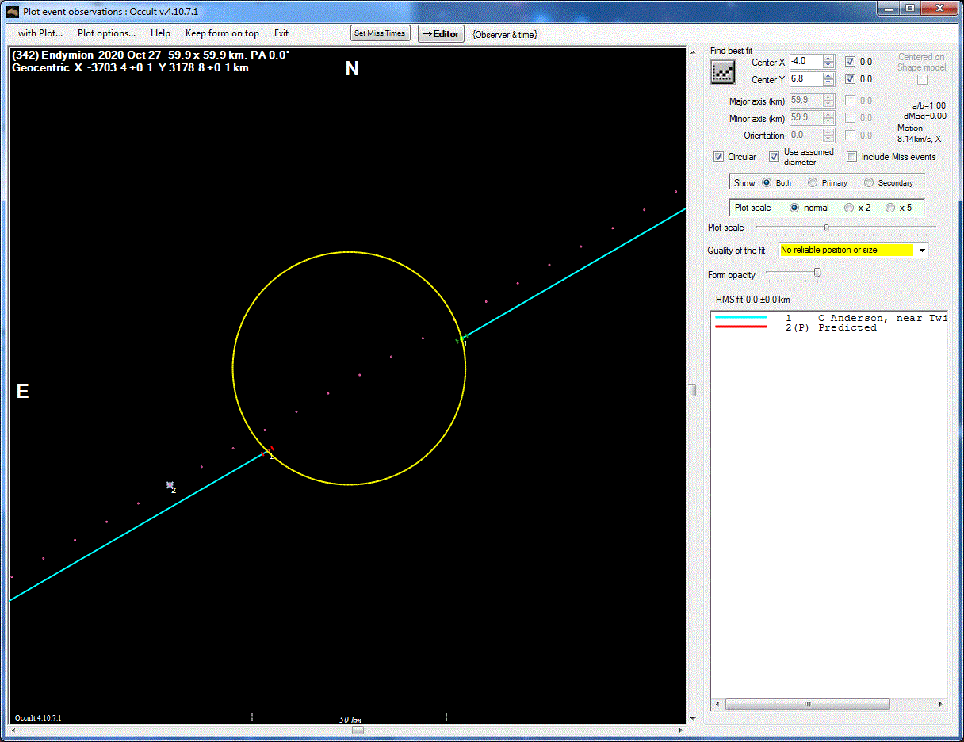Click plot horizontal scrollbar right arrow
The image size is (964, 742).
pyautogui.click(x=681, y=730)
